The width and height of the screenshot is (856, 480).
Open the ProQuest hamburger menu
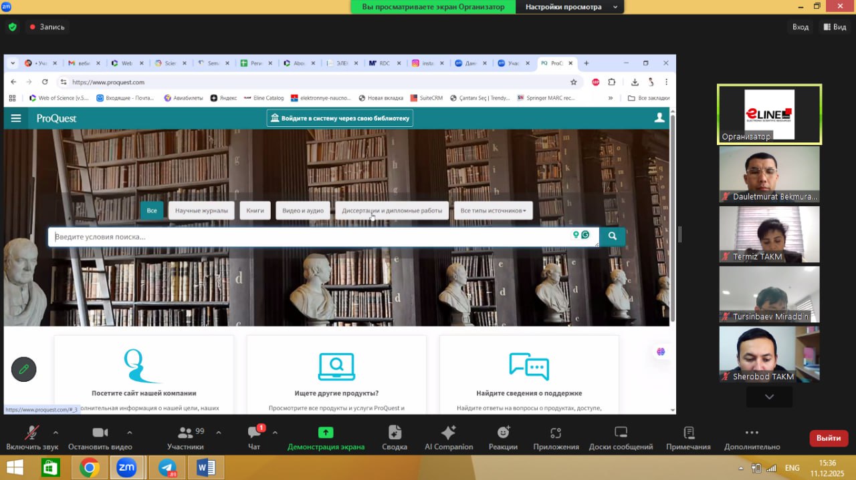(x=16, y=118)
